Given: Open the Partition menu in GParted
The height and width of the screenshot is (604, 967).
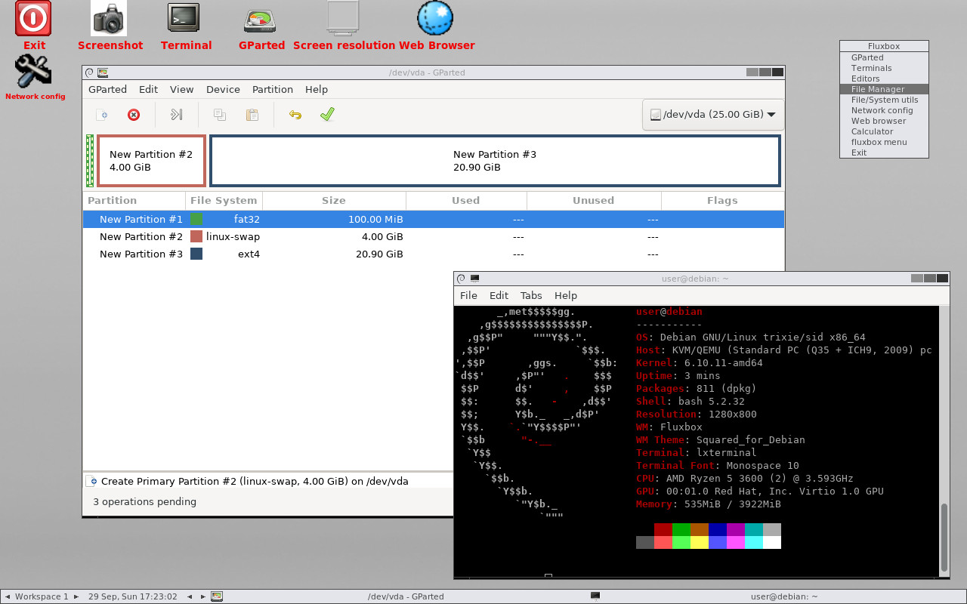Looking at the screenshot, I should click(273, 89).
